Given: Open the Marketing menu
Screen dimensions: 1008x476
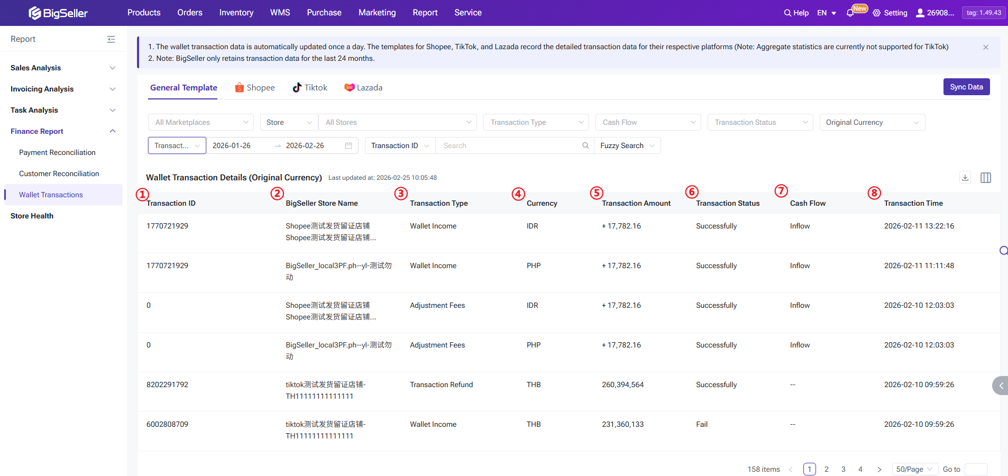Looking at the screenshot, I should (377, 13).
